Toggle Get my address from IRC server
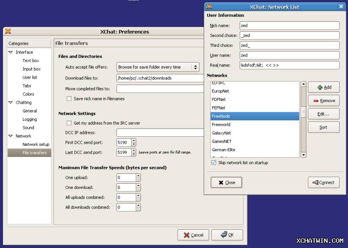348x248 pixels. 69,123
